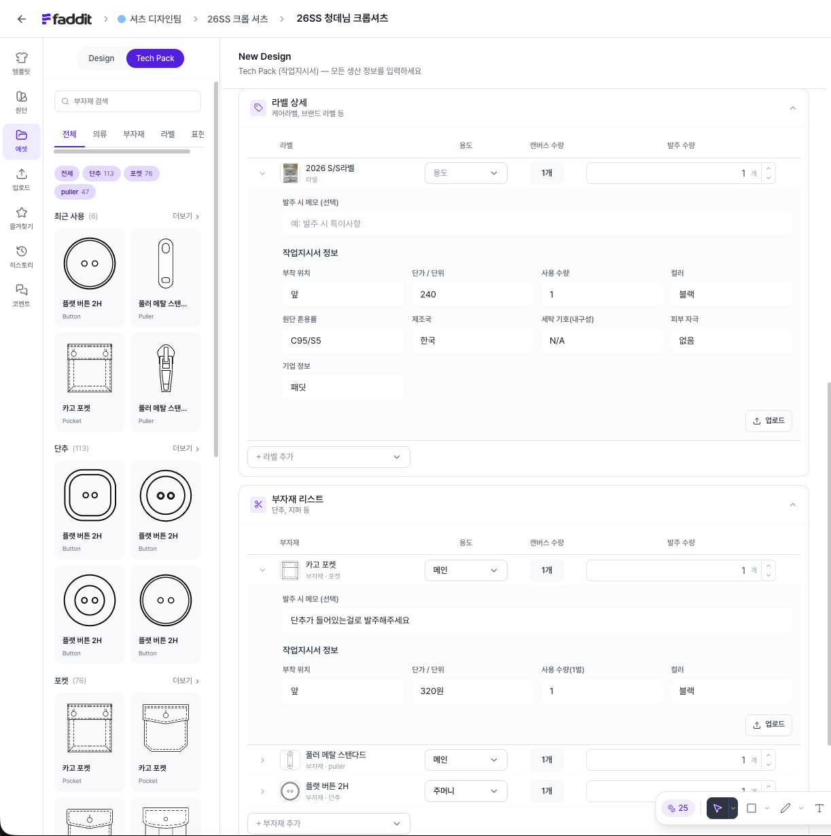Open the 즐겨찾기 star panel
Viewport: 831px width, 836px height.
pyautogui.click(x=22, y=217)
